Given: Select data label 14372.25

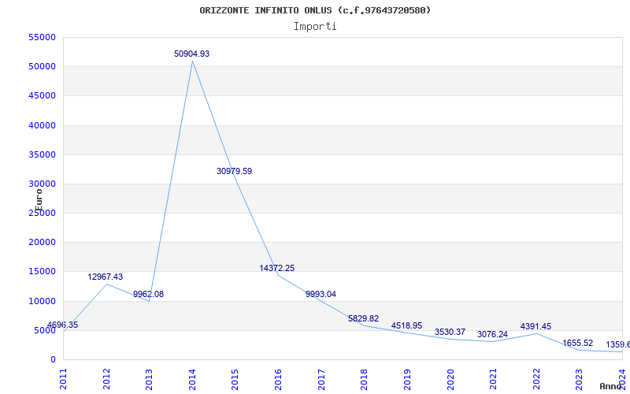Looking at the screenshot, I should 277,268.
